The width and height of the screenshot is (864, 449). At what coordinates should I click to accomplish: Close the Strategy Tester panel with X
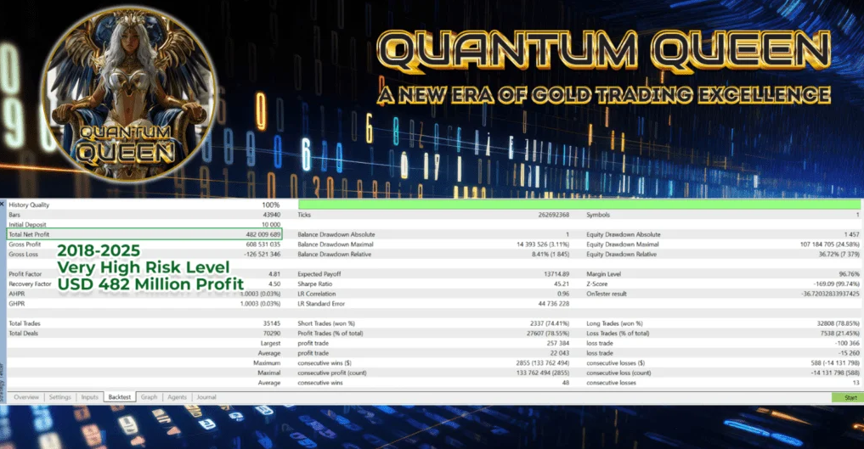click(x=3, y=204)
